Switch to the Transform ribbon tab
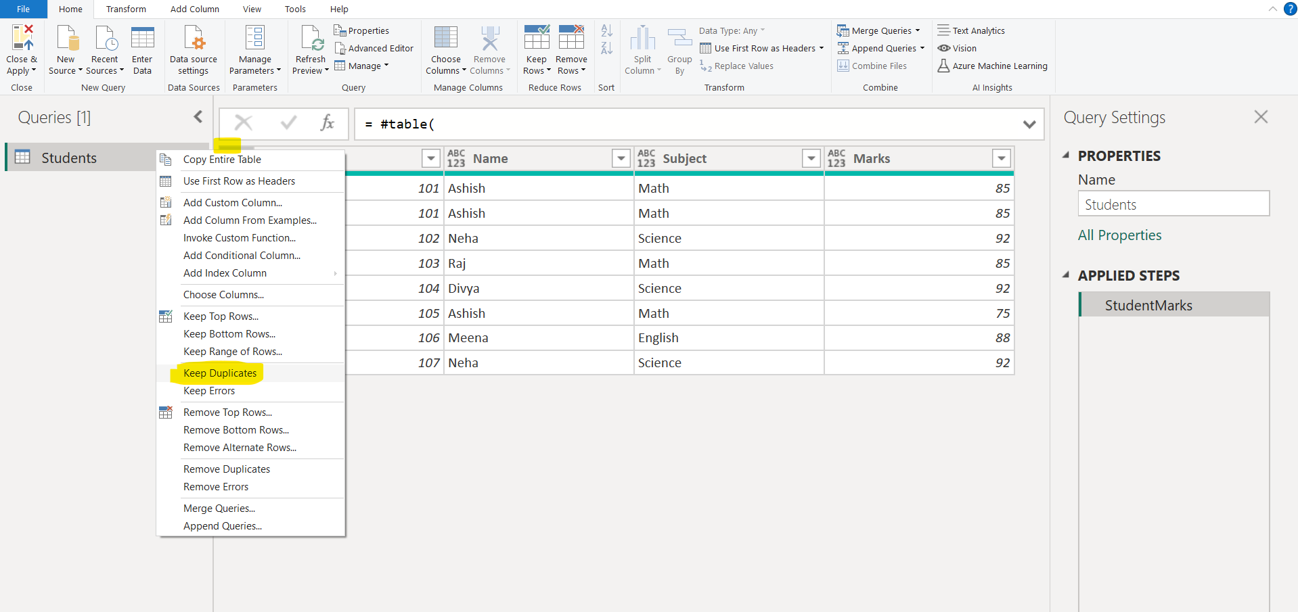Image resolution: width=1298 pixels, height=612 pixels. tap(126, 9)
